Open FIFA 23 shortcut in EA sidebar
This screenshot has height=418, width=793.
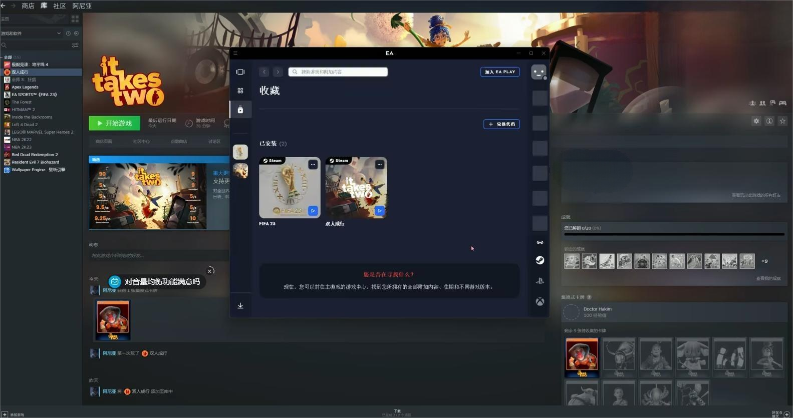click(x=240, y=152)
